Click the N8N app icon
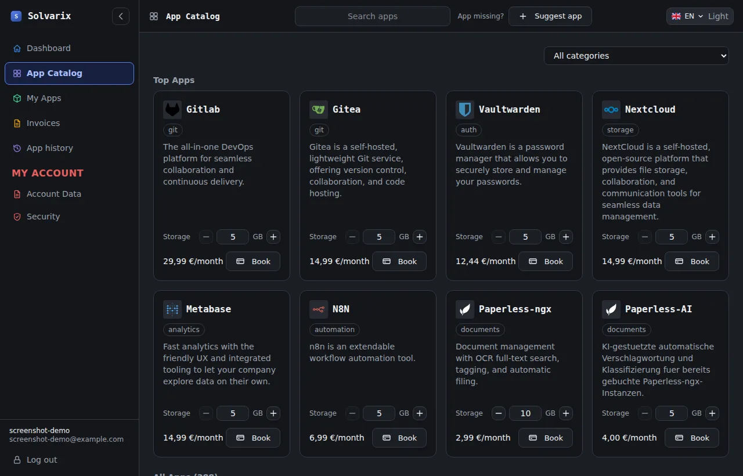Screen dimensions: 743x476 pyautogui.click(x=319, y=309)
